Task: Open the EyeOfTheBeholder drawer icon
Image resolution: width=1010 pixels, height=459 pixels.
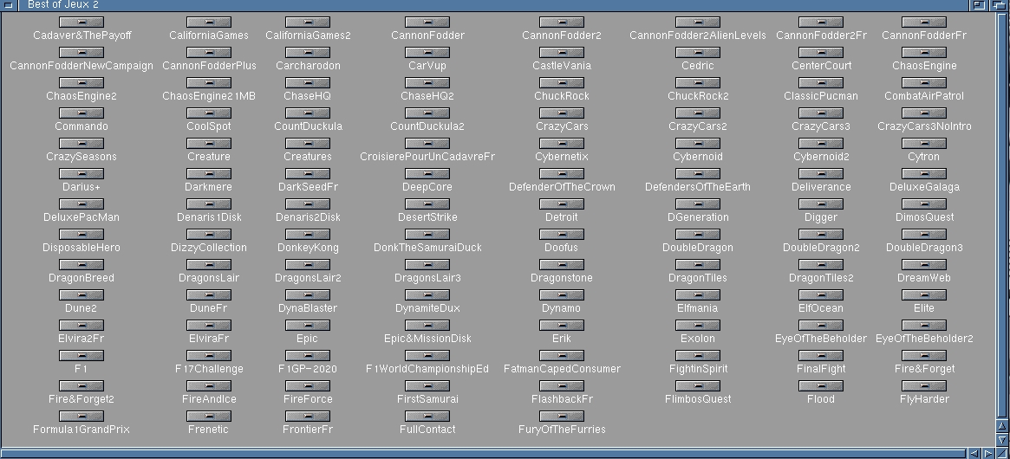Action: point(821,325)
